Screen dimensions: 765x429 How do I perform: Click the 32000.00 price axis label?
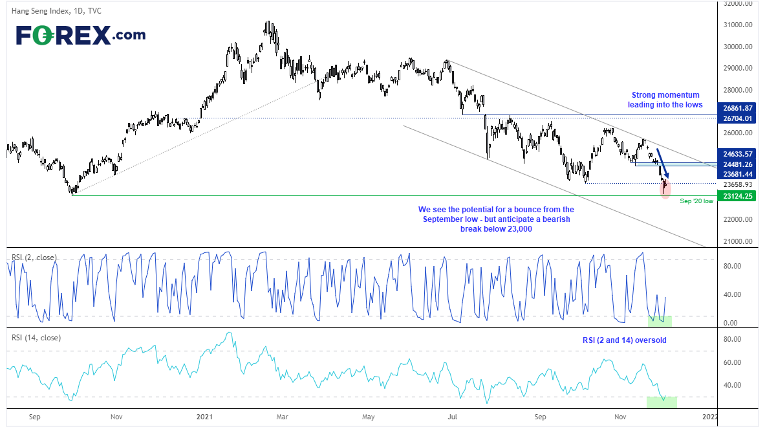click(738, 4)
